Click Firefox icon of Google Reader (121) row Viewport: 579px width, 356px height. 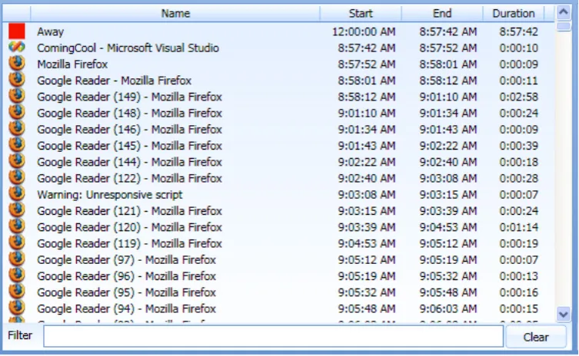tap(17, 209)
